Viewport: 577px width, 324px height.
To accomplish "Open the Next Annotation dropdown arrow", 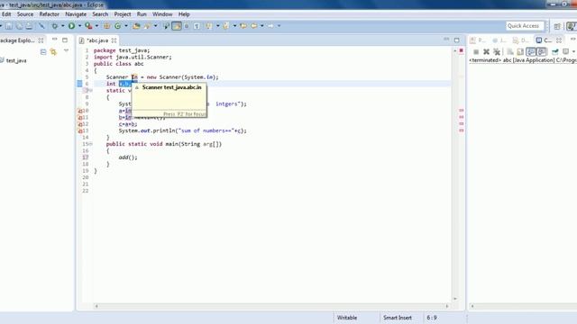I will 217,26.
